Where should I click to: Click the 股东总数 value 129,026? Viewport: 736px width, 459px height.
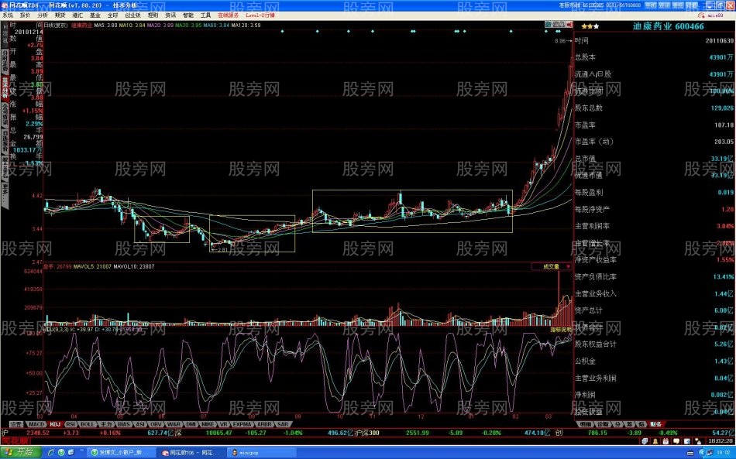coord(722,108)
